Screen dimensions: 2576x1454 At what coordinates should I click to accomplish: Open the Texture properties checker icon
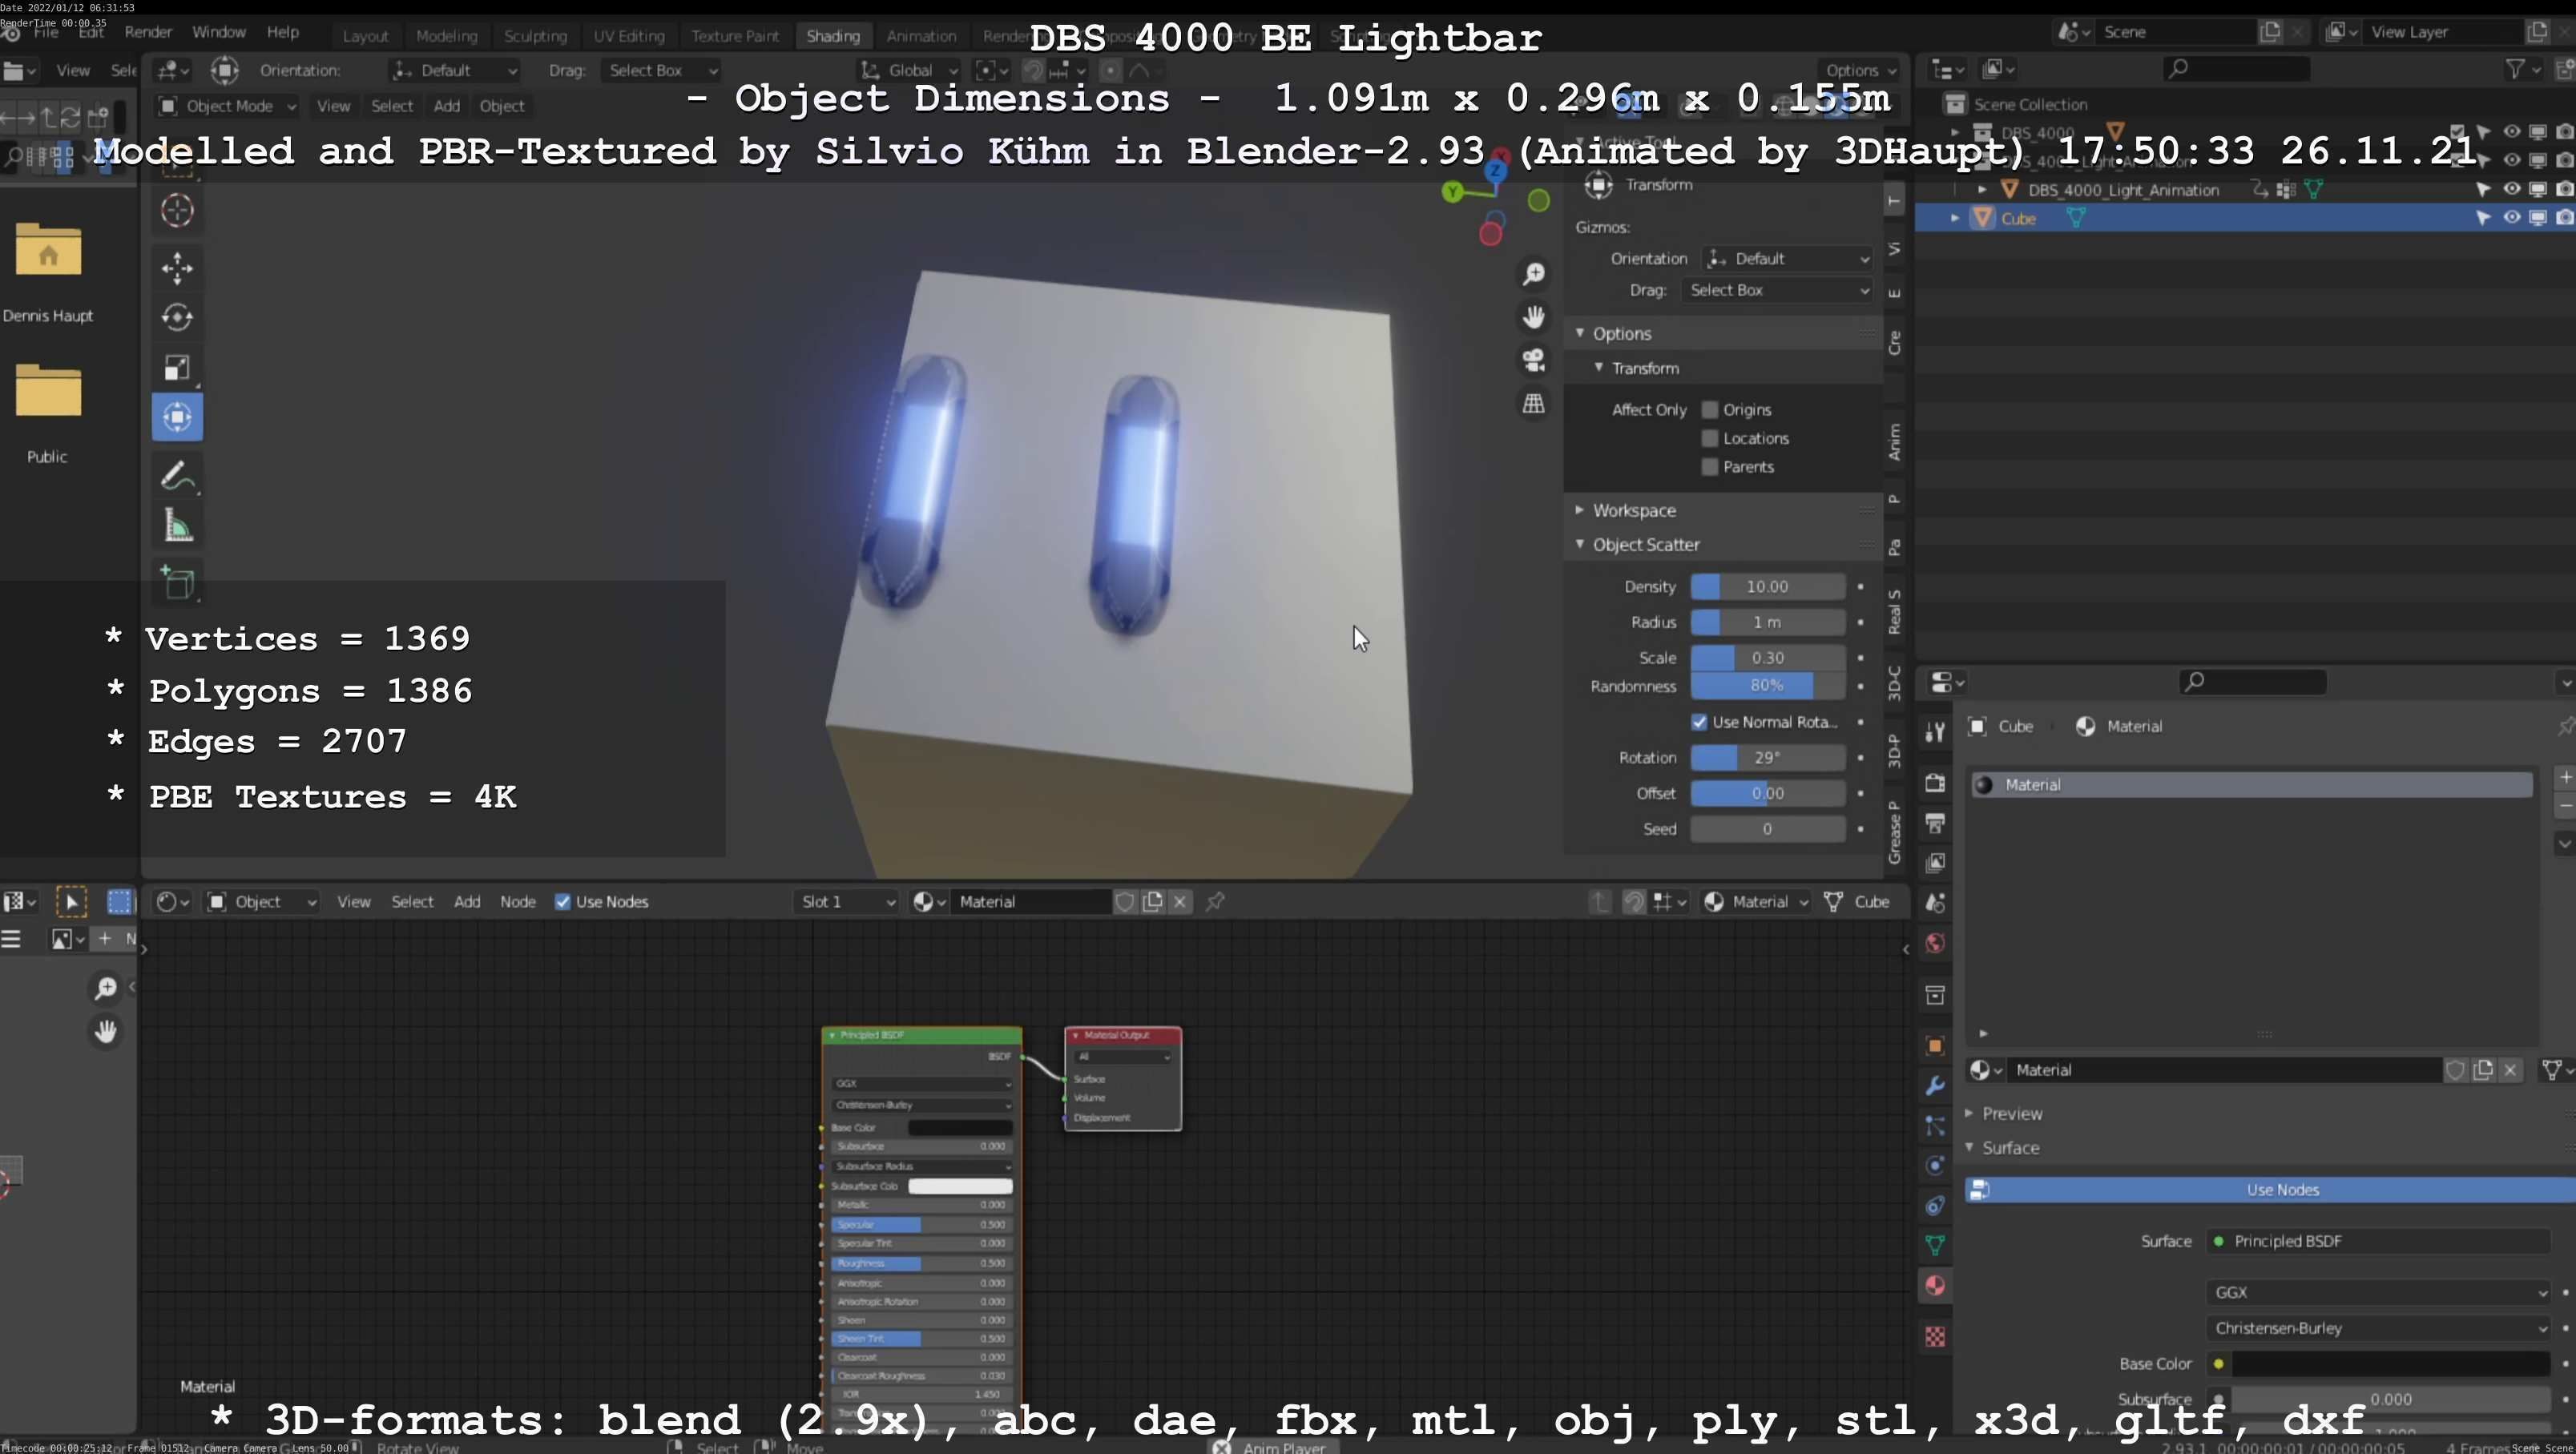tap(1935, 1337)
